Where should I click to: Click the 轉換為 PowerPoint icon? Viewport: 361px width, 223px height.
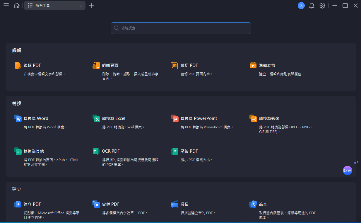[175, 118]
